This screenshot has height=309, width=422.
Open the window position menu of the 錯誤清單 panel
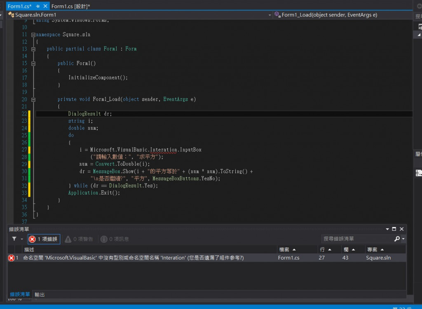[387, 229]
